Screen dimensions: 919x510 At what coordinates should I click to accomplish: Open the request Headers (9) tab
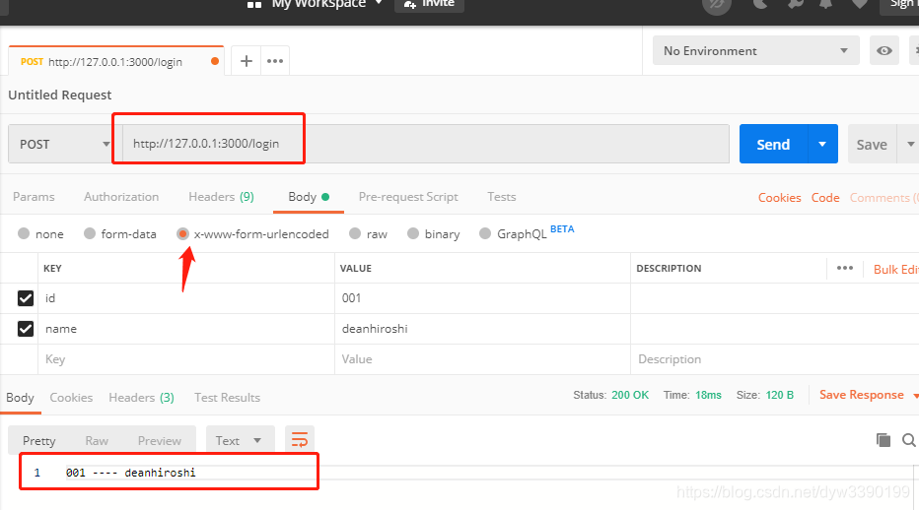coord(221,197)
